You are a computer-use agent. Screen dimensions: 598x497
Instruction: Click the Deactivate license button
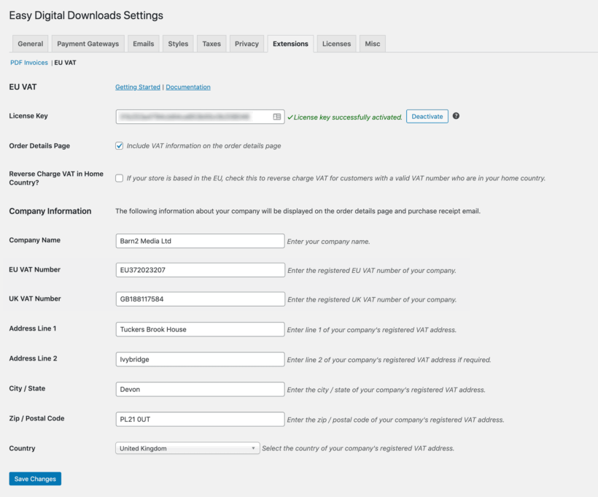(427, 116)
